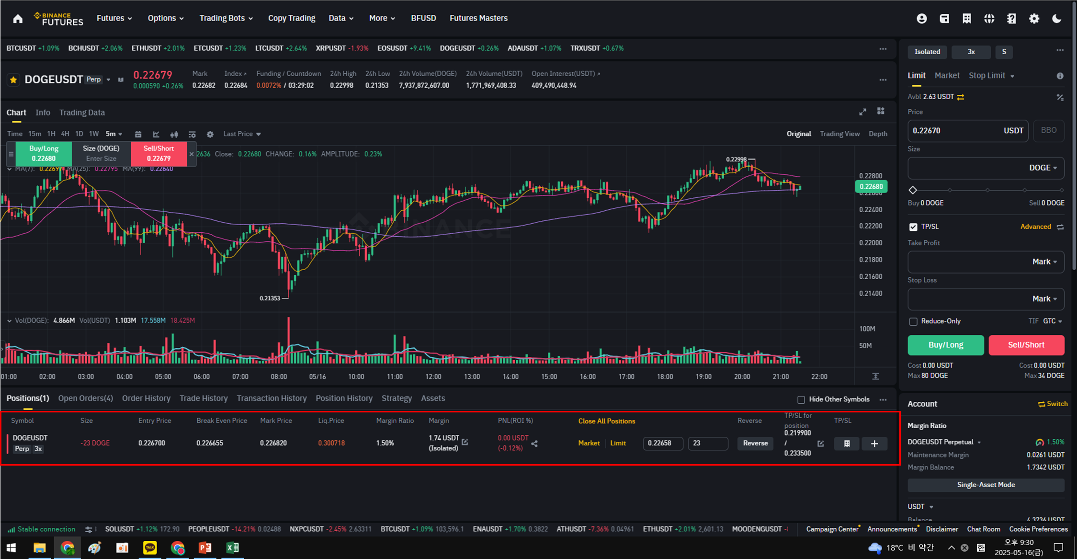Viewport: 1077px width, 559px height.
Task: Open chart settings gear icon
Action: coord(210,134)
